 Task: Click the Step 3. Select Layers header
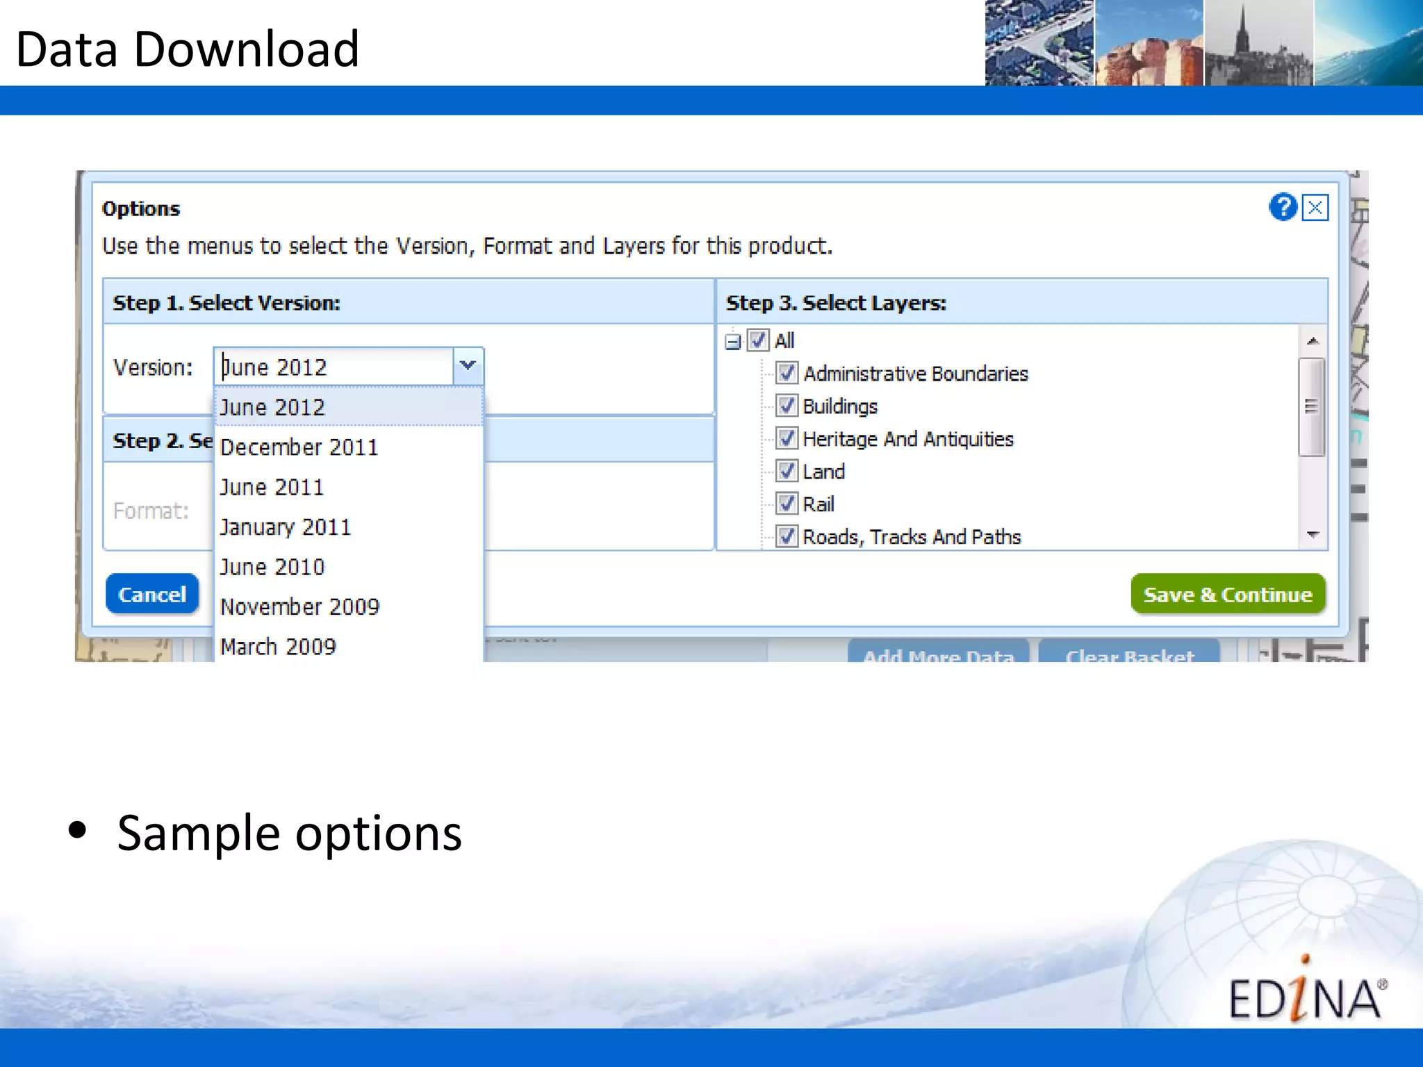[1021, 302]
